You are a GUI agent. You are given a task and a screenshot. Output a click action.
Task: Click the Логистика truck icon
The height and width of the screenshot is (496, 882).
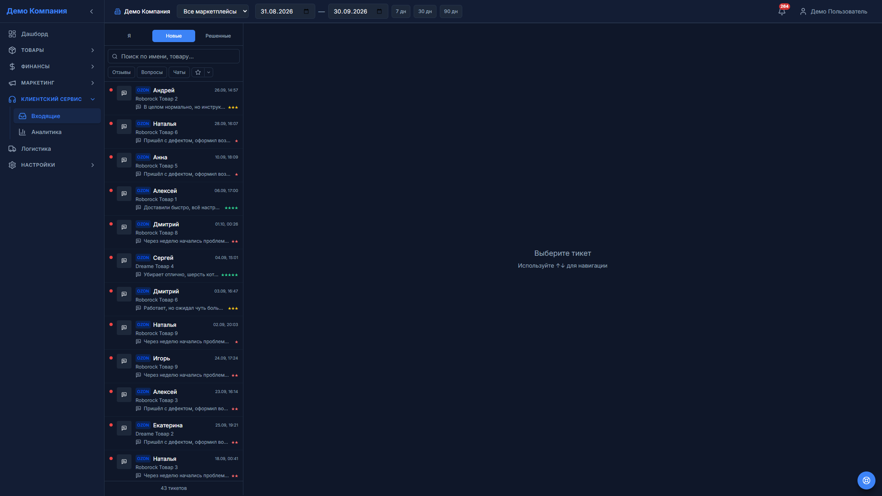[12, 149]
